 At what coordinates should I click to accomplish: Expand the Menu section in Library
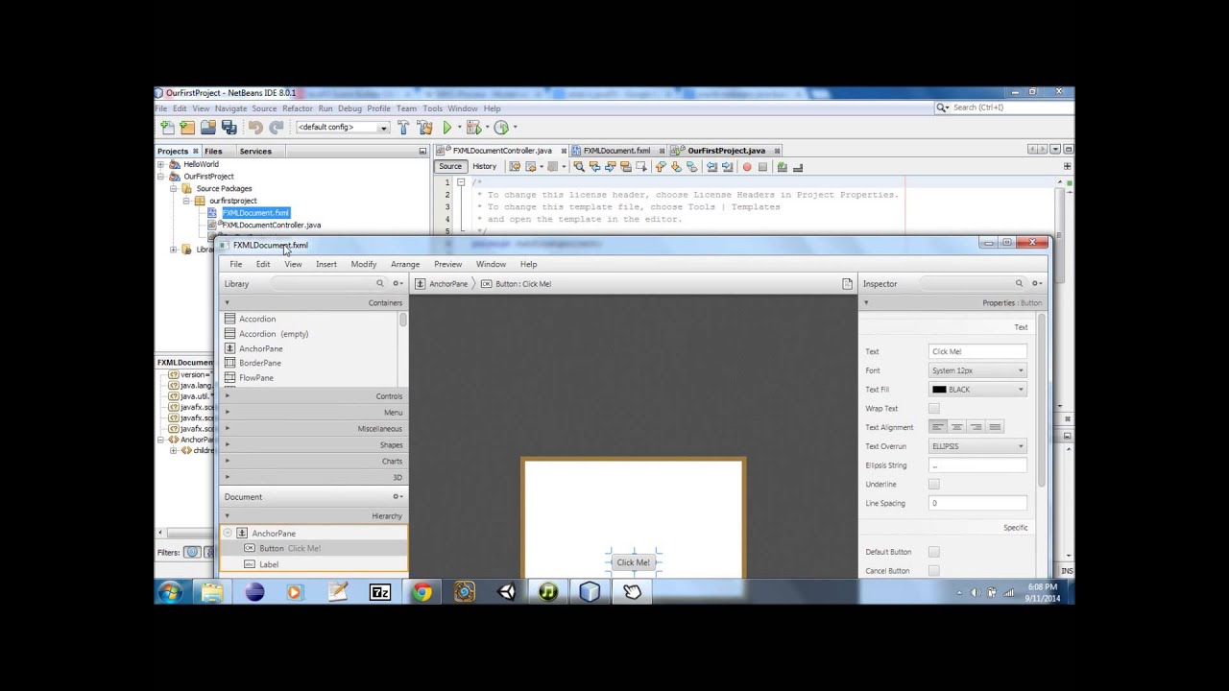[313, 413]
